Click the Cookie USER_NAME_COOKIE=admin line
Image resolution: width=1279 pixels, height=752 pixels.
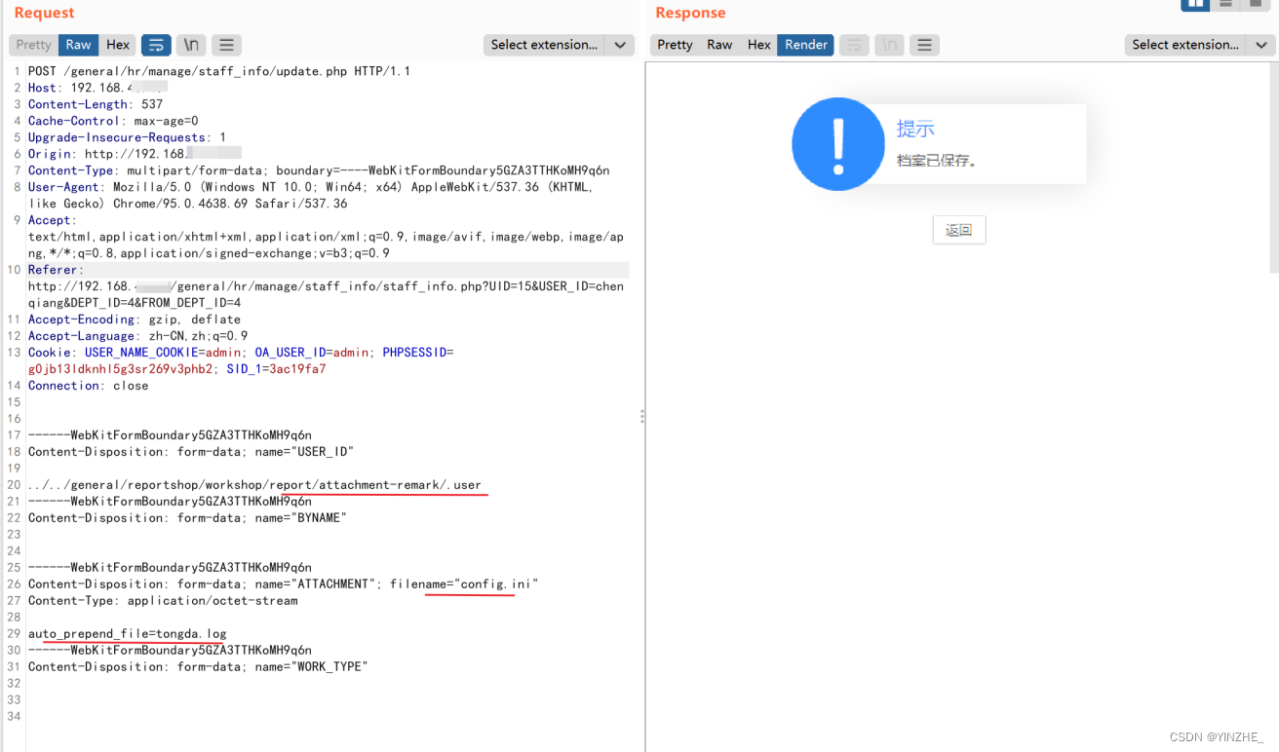click(241, 353)
